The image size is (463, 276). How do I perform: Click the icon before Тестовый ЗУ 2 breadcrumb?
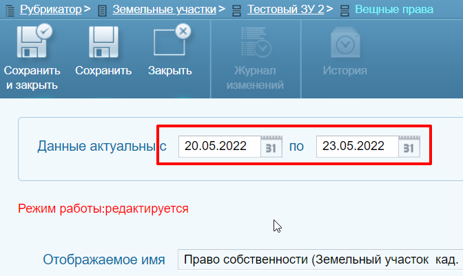[x=236, y=10]
